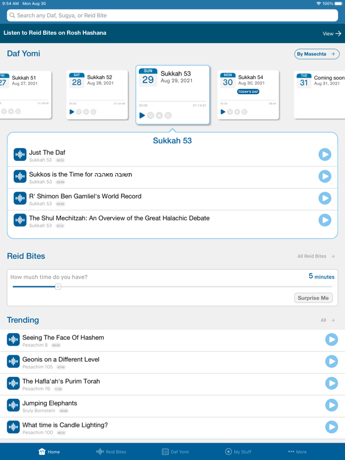Play What time is Candle Lighting?
The height and width of the screenshot is (460, 345).
click(331, 427)
